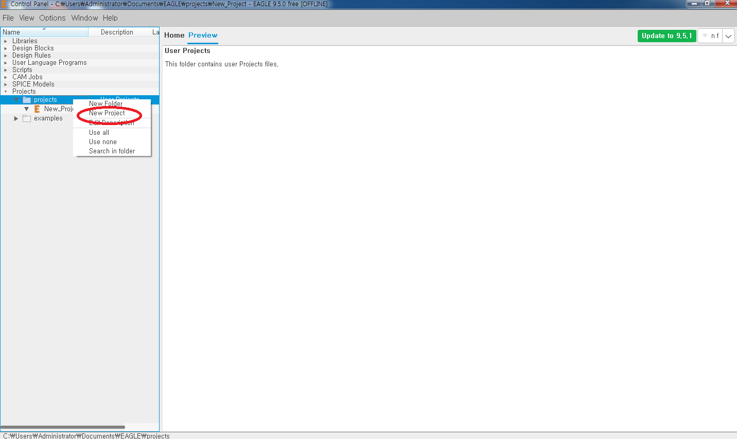Choose New Project from context menu

112,113
